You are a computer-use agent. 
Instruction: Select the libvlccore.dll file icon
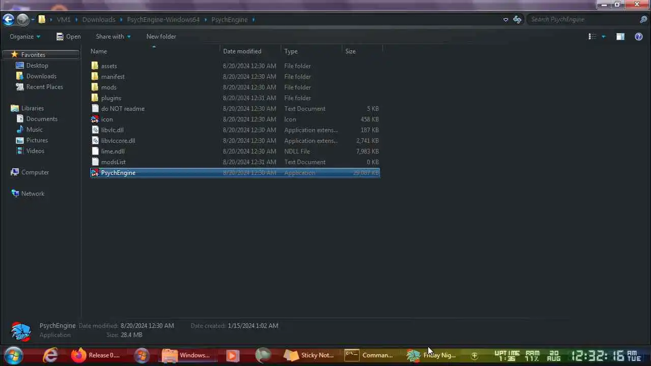point(95,141)
